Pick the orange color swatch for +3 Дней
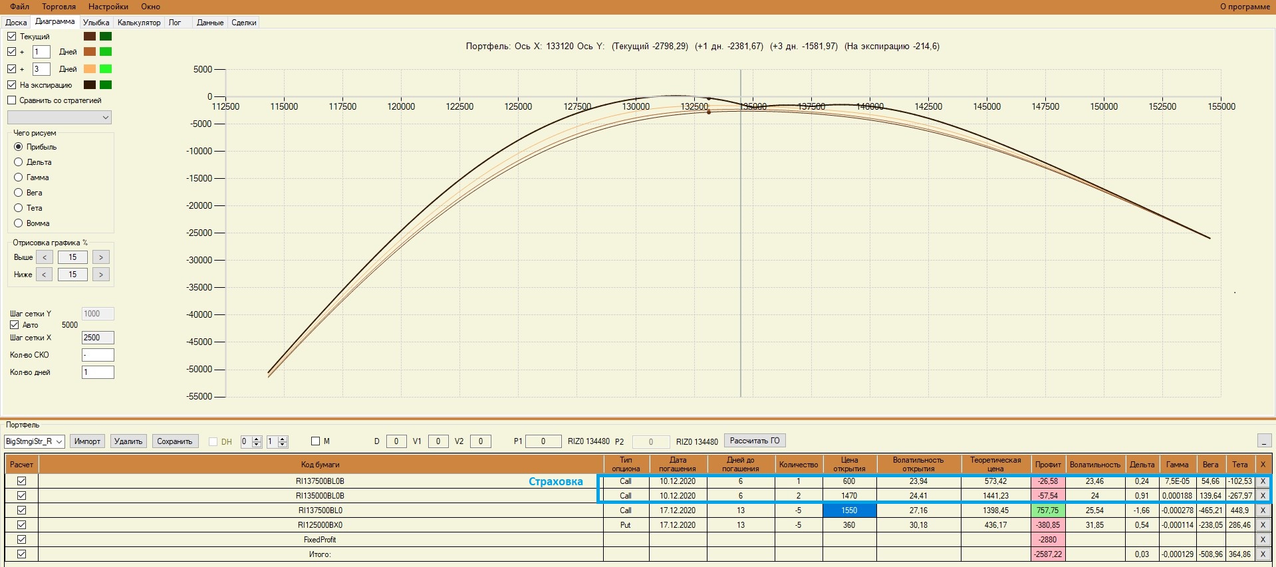The width and height of the screenshot is (1276, 567). (90, 69)
